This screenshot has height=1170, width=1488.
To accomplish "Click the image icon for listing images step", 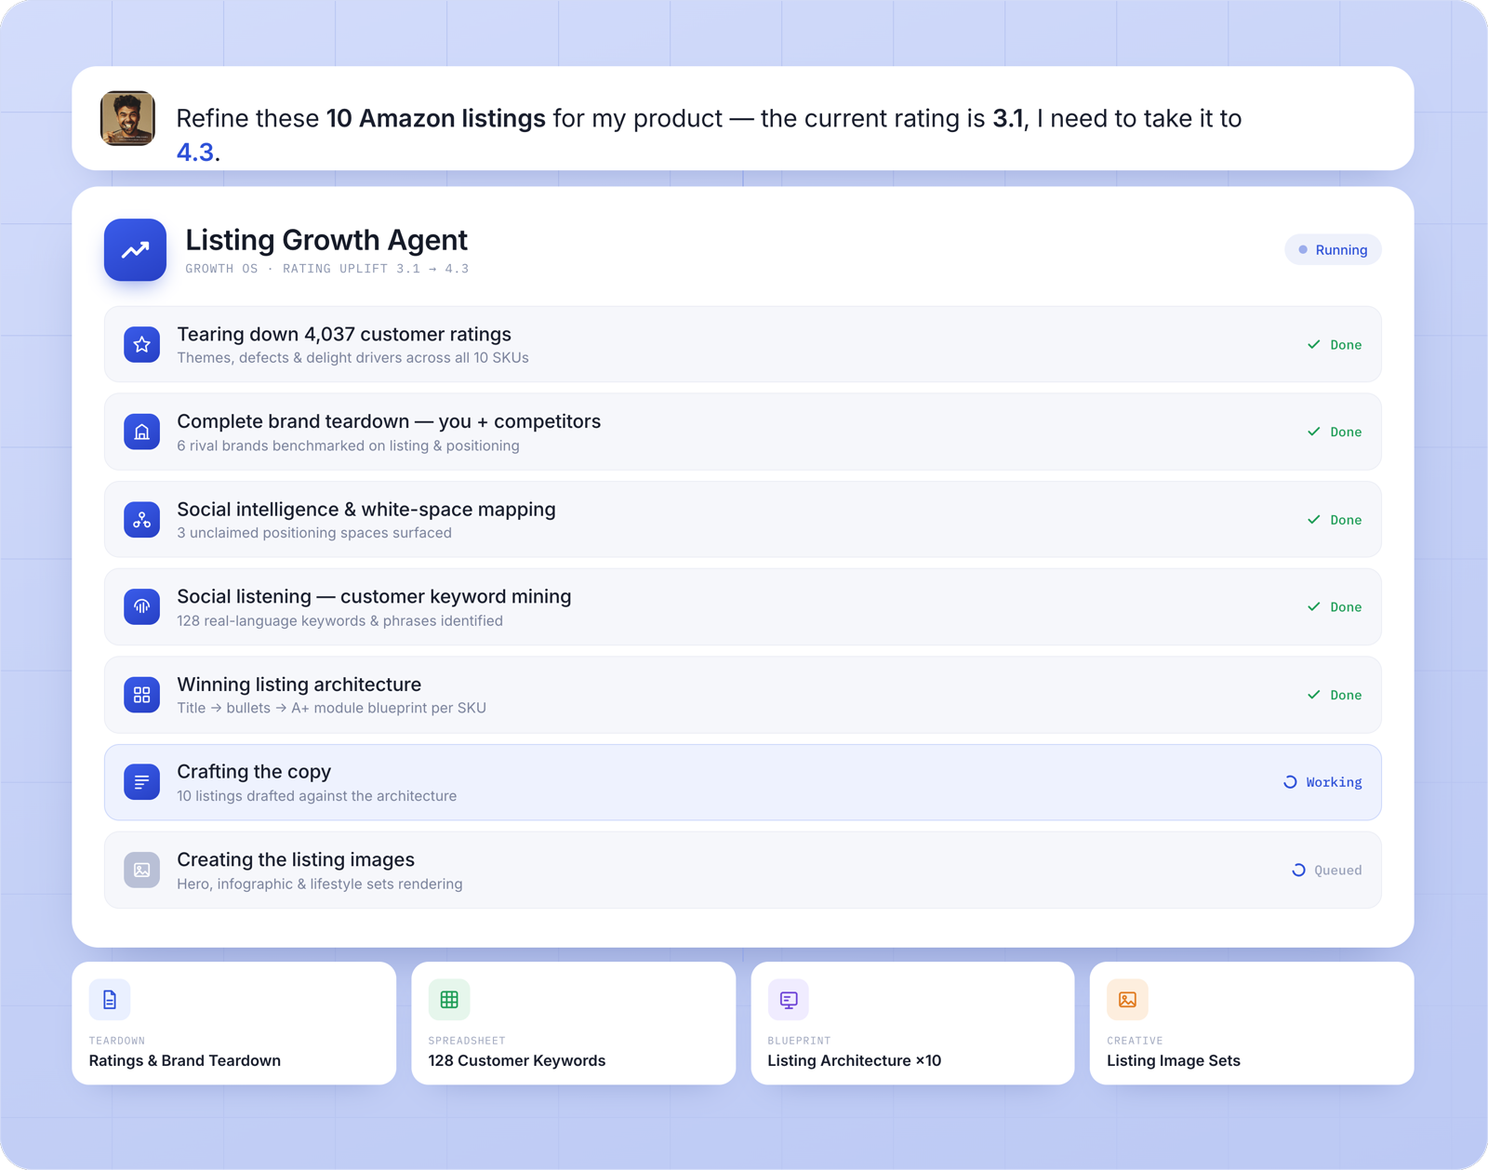I will tap(141, 870).
